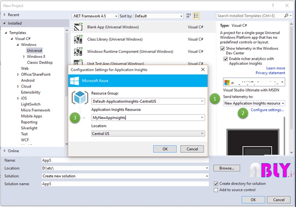
Task: Open the Learn more link
Action: click(276, 68)
